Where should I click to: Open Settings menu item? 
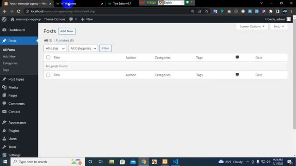tap(19, 155)
